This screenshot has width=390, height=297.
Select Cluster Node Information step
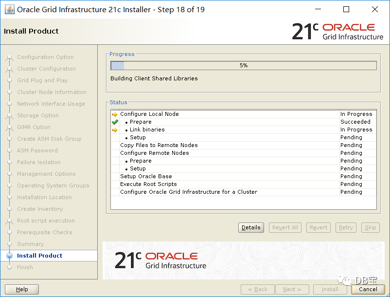click(x=52, y=92)
